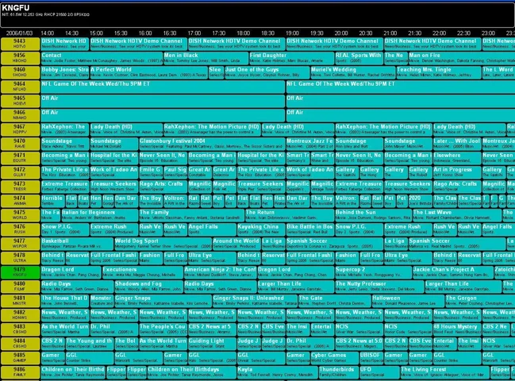The width and height of the screenshot is (515, 381).
Task: Open the REAL Sports With listing
Action: pyautogui.click(x=359, y=58)
